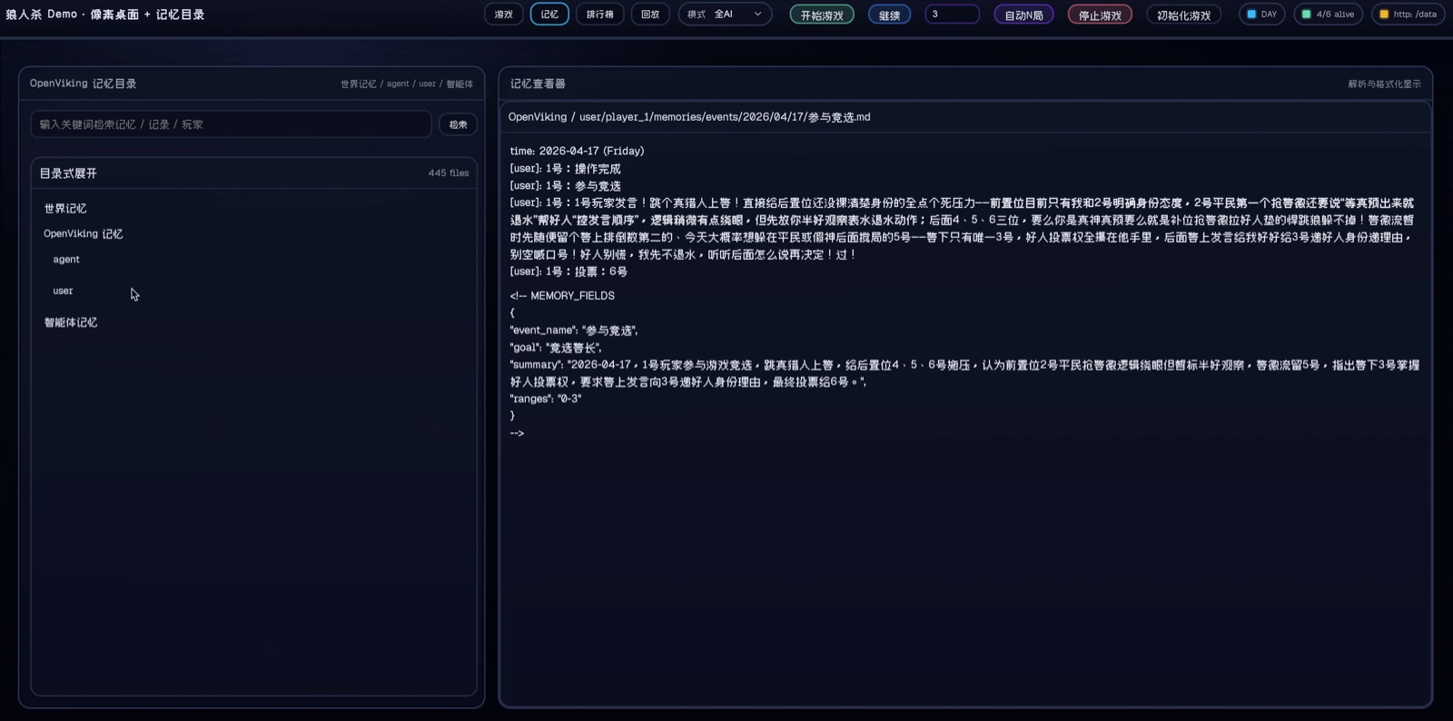Click the "ranges": "0-3" line
Viewport: 1453px width, 721px height.
(546, 399)
